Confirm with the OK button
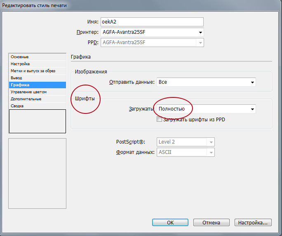Image resolution: width=282 pixels, height=236 pixels. point(170,222)
